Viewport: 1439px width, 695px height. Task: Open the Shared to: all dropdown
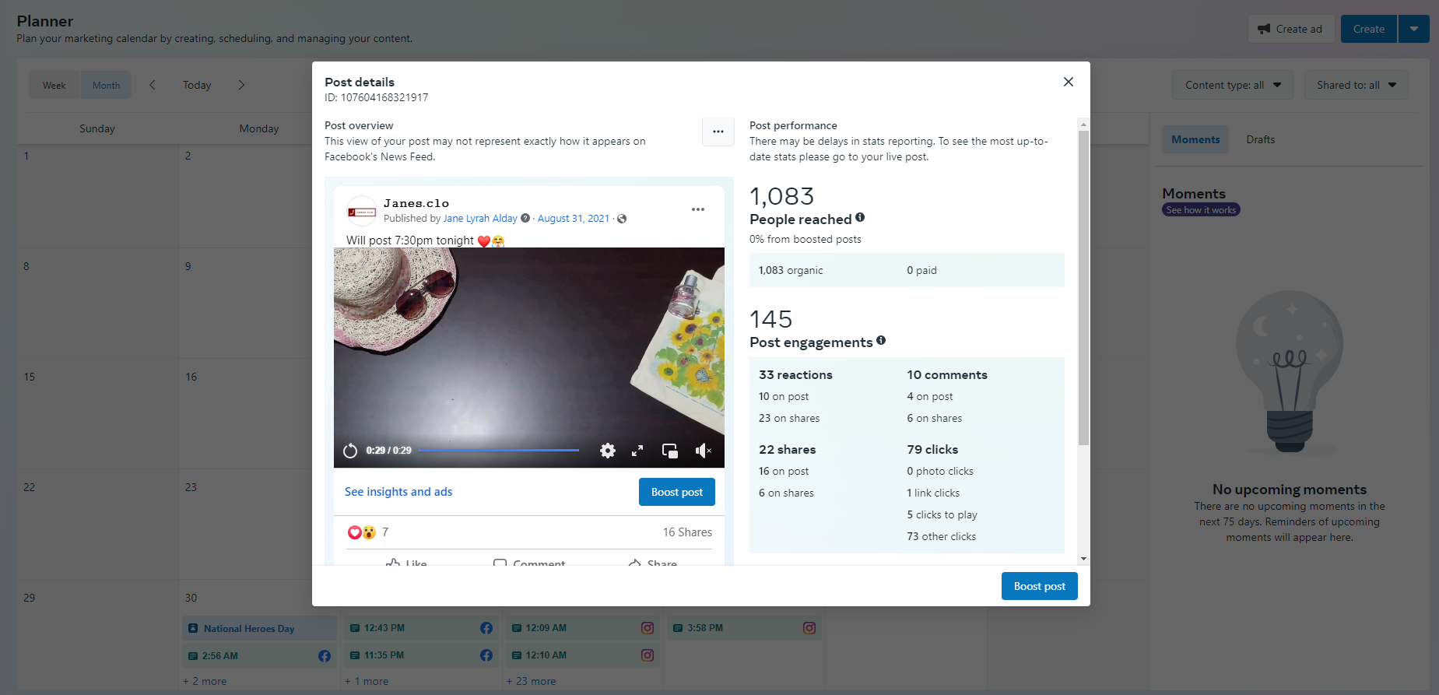pos(1357,85)
